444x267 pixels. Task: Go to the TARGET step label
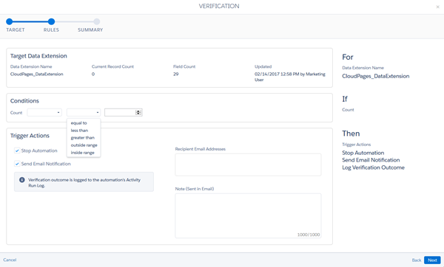pyautogui.click(x=16, y=30)
